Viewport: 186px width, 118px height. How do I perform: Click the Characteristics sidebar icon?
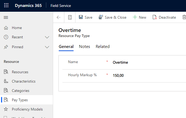coord(6,81)
